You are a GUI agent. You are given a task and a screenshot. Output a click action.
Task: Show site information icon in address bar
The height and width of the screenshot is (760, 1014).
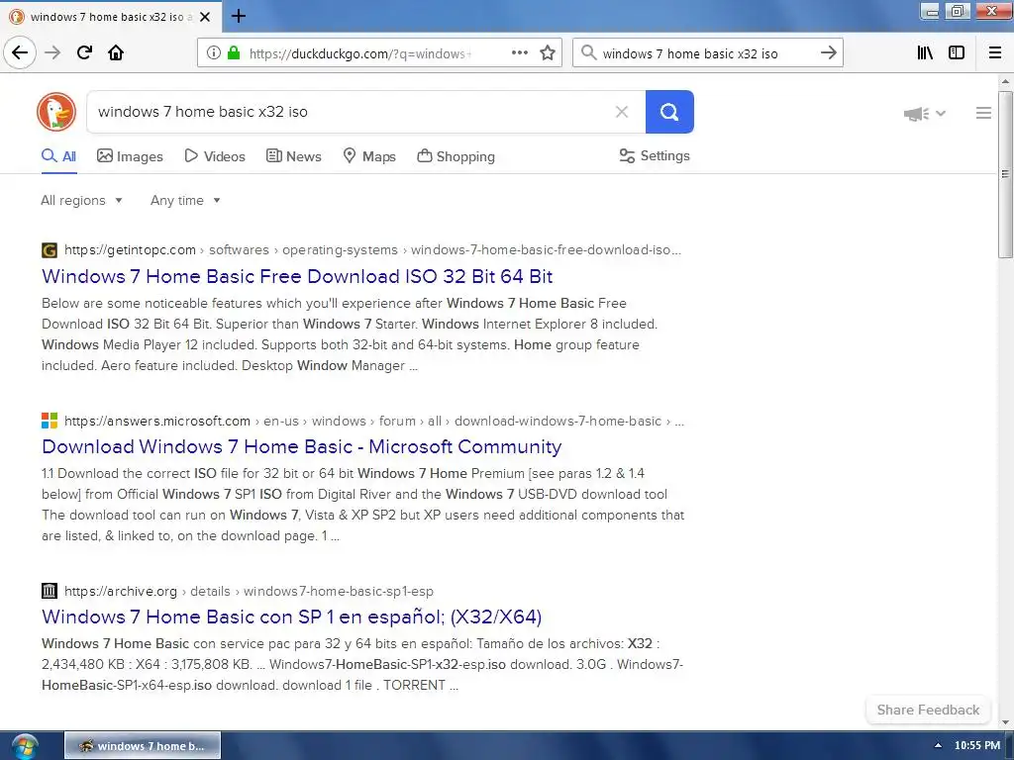214,53
